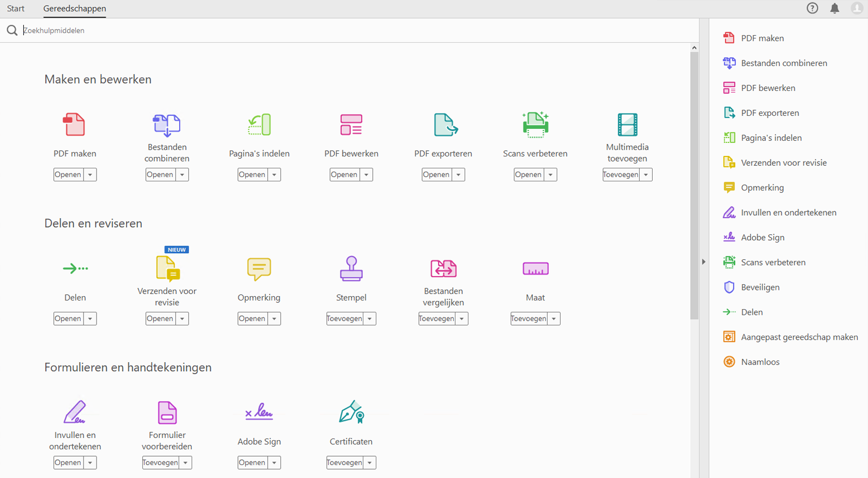Select the Scans verbeteren printer icon

click(x=535, y=124)
